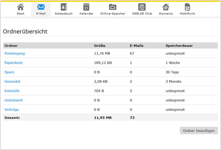The width and height of the screenshot is (221, 150).
Task: Open the Verträge folder link
Action: tap(12, 109)
